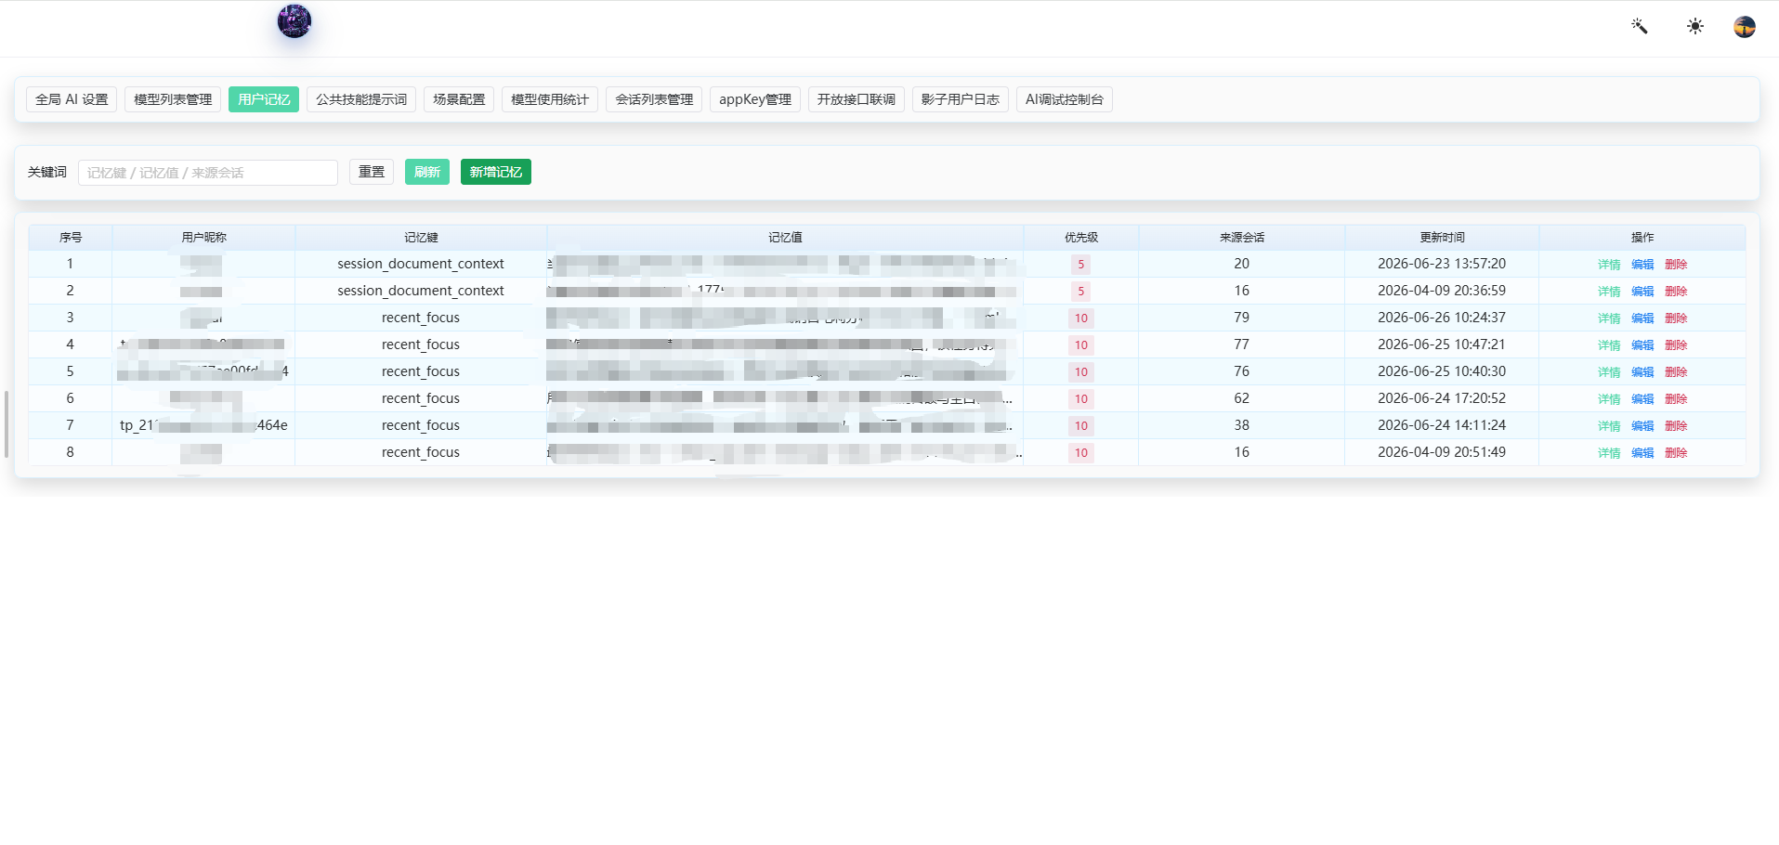
Task: Open the 场景配置 tab
Action: coord(459,99)
